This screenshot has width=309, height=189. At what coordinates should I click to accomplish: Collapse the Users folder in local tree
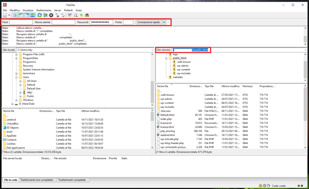click(17, 77)
